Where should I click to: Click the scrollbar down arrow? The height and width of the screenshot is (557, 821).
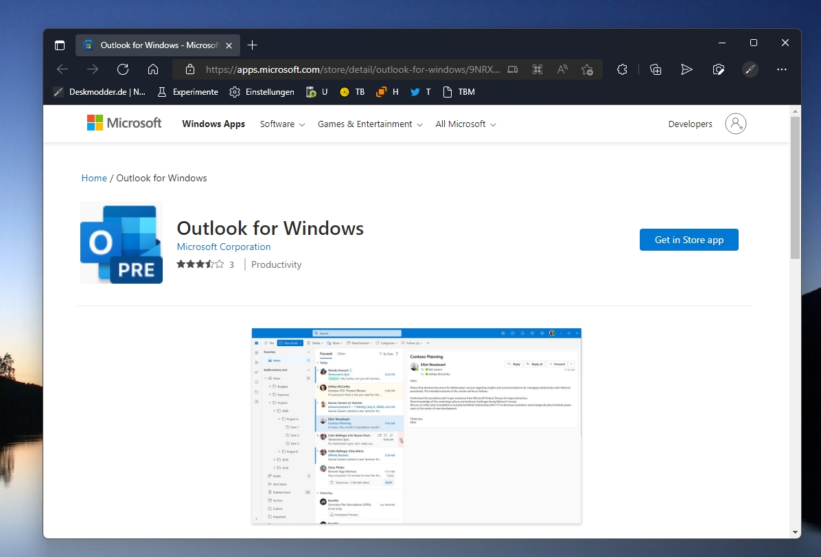pos(796,532)
